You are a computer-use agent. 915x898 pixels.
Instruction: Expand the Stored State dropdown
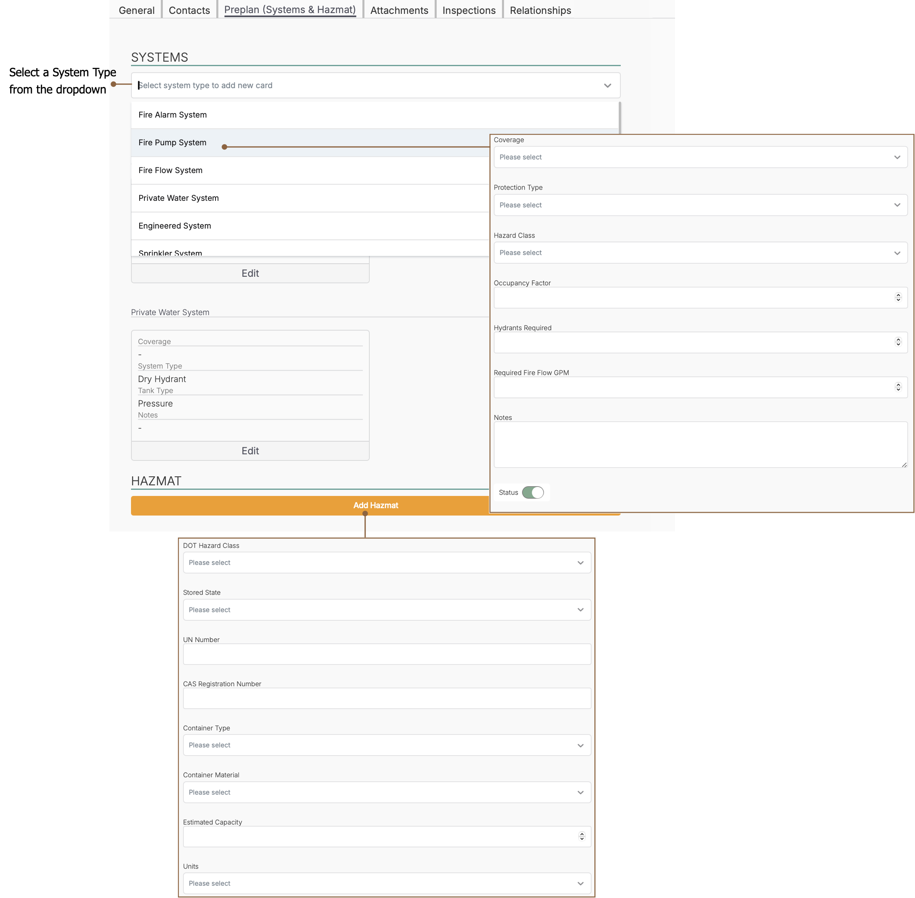point(387,610)
